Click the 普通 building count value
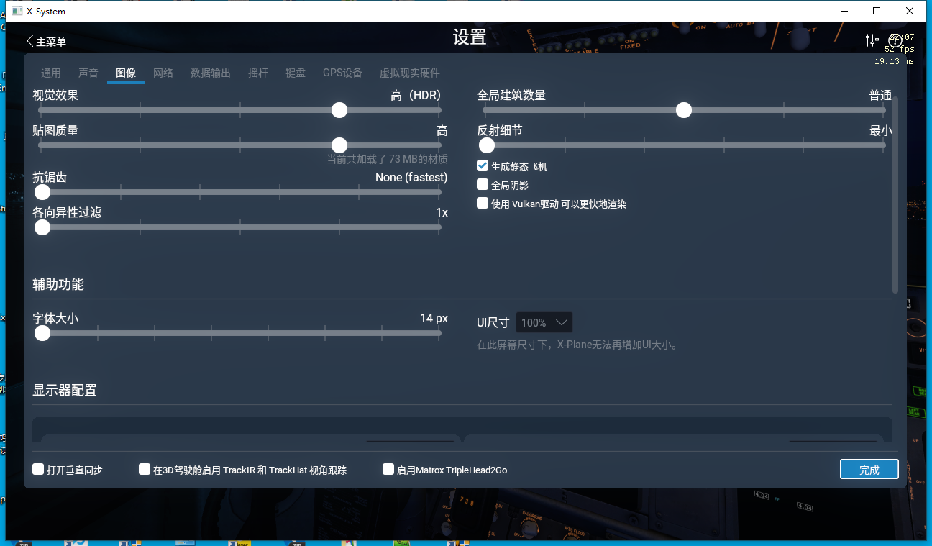The height and width of the screenshot is (546, 932). [x=880, y=95]
